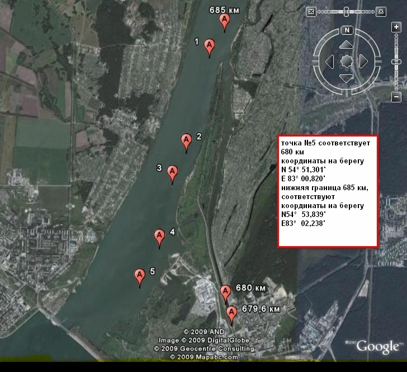
Task: Click the North compass button
Action: (347, 30)
